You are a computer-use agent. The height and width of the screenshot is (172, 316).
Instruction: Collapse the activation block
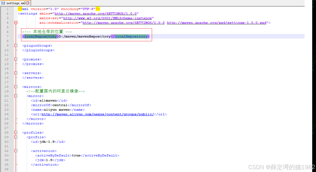coord(16,151)
